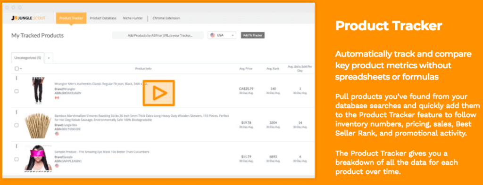Select the $19.78 price value
Screen dimensions: 483x185
[x=246, y=122]
